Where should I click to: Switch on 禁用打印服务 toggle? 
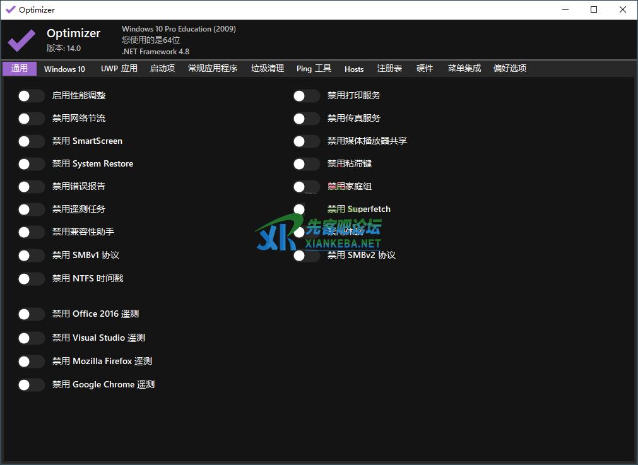tap(306, 96)
